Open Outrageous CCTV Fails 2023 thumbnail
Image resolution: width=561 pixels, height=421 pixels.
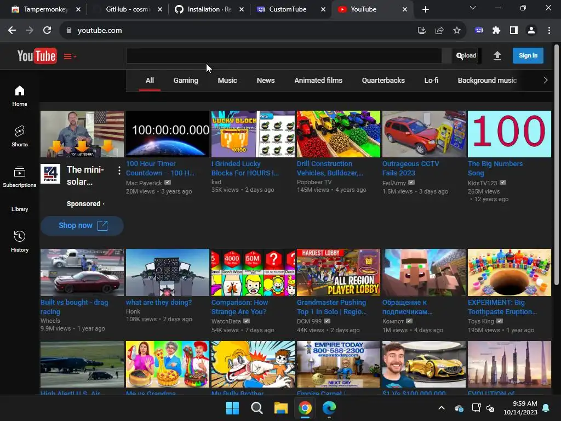point(424,134)
